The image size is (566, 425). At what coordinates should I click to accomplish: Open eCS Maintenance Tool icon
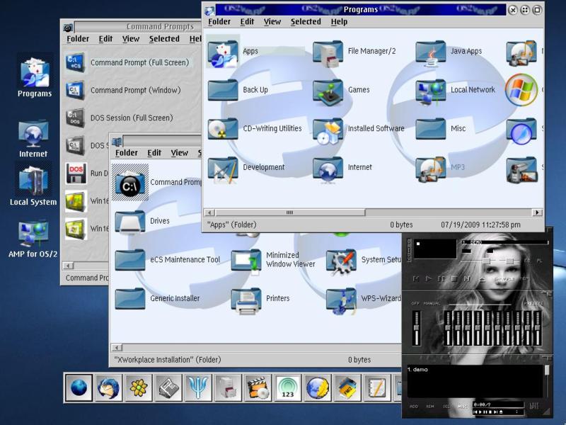click(129, 260)
